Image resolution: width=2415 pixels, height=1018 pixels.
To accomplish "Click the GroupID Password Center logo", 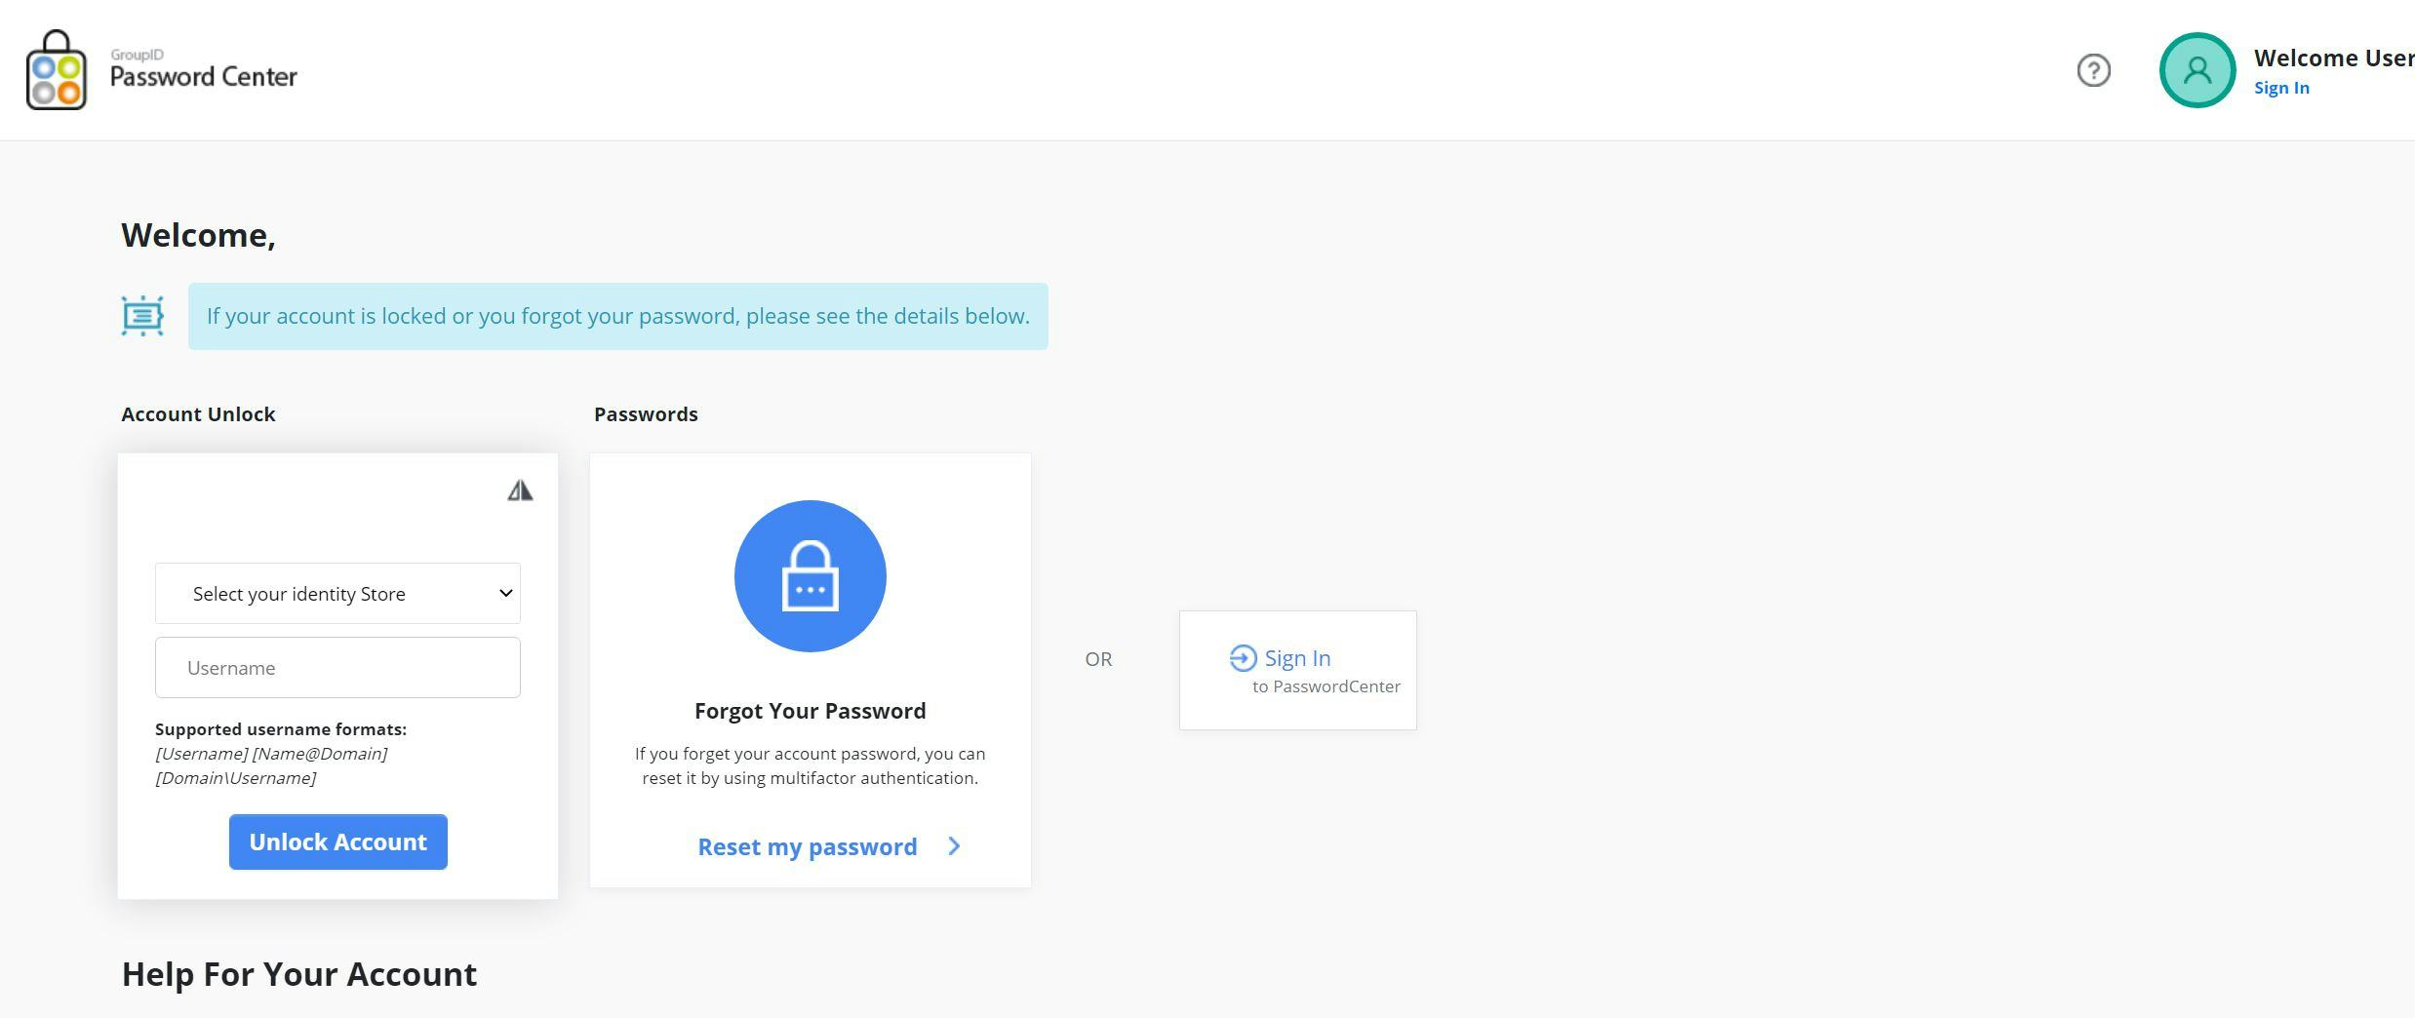I will (161, 68).
